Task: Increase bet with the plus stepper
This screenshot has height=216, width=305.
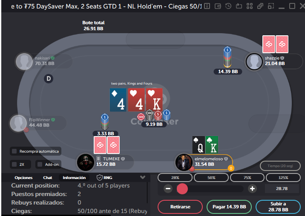Action: coord(252,189)
